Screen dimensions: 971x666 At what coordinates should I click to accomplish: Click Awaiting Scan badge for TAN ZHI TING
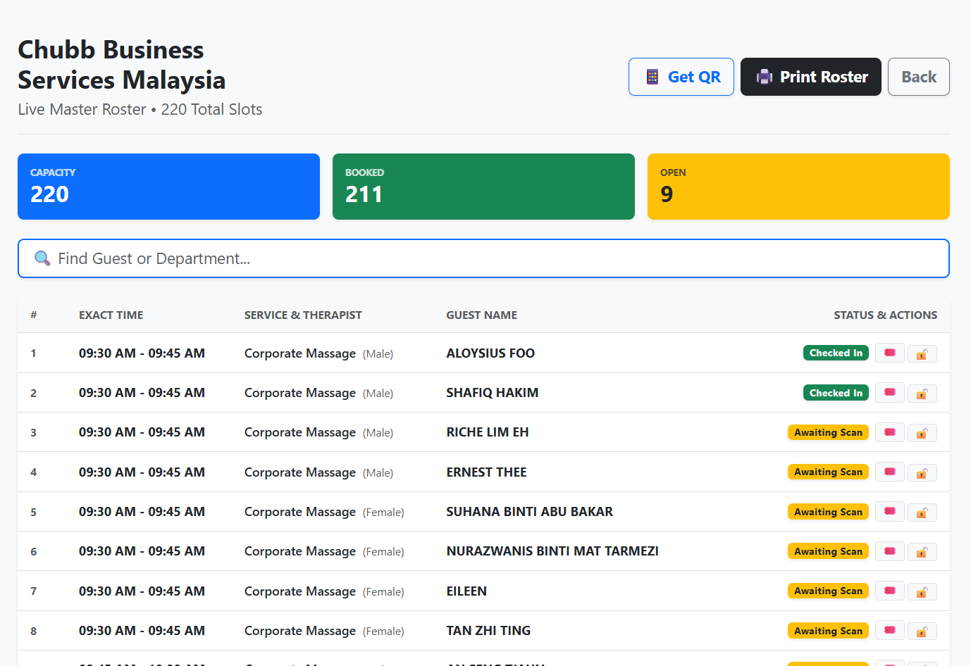pos(828,631)
